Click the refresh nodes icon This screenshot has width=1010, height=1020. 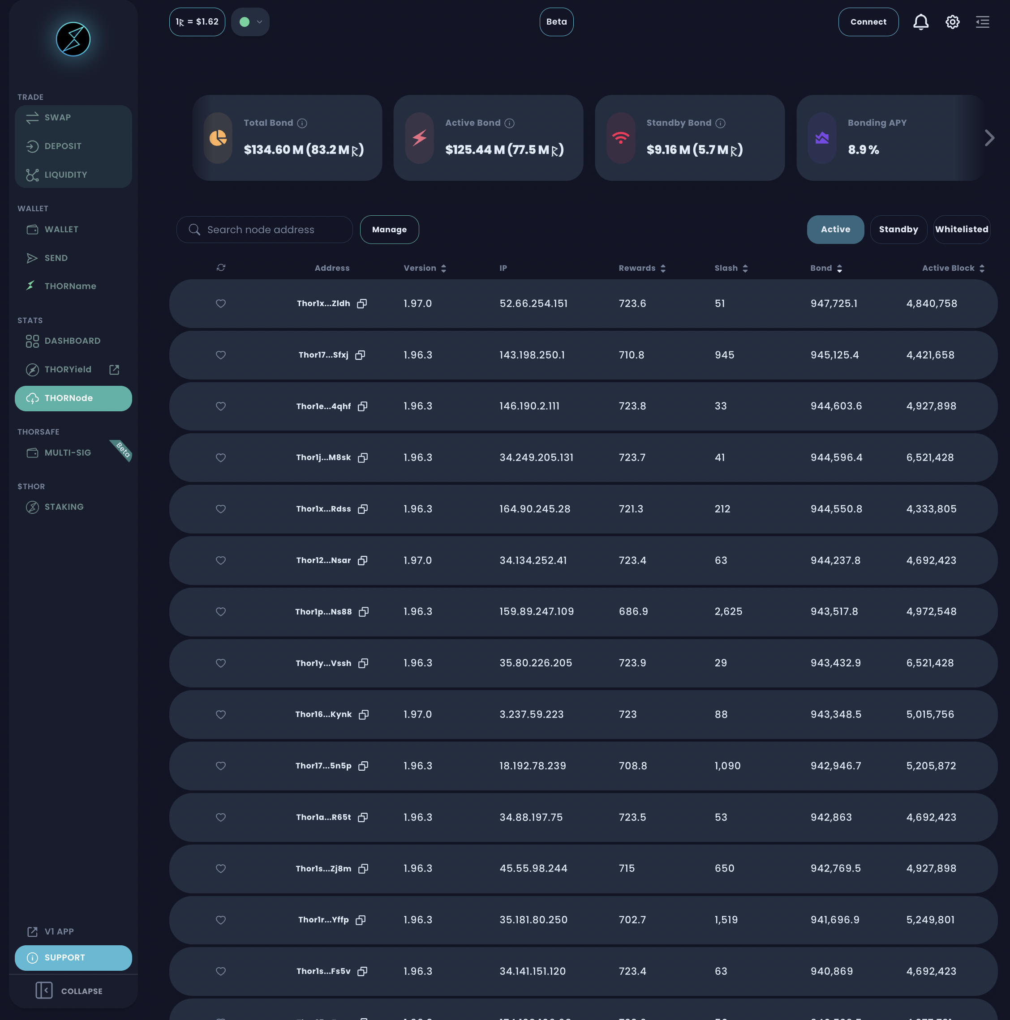tap(221, 268)
